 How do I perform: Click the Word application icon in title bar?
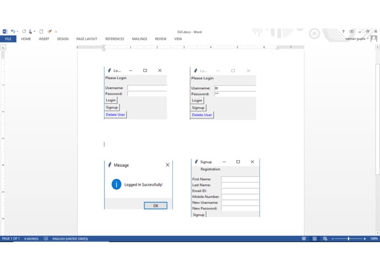pyautogui.click(x=5, y=32)
